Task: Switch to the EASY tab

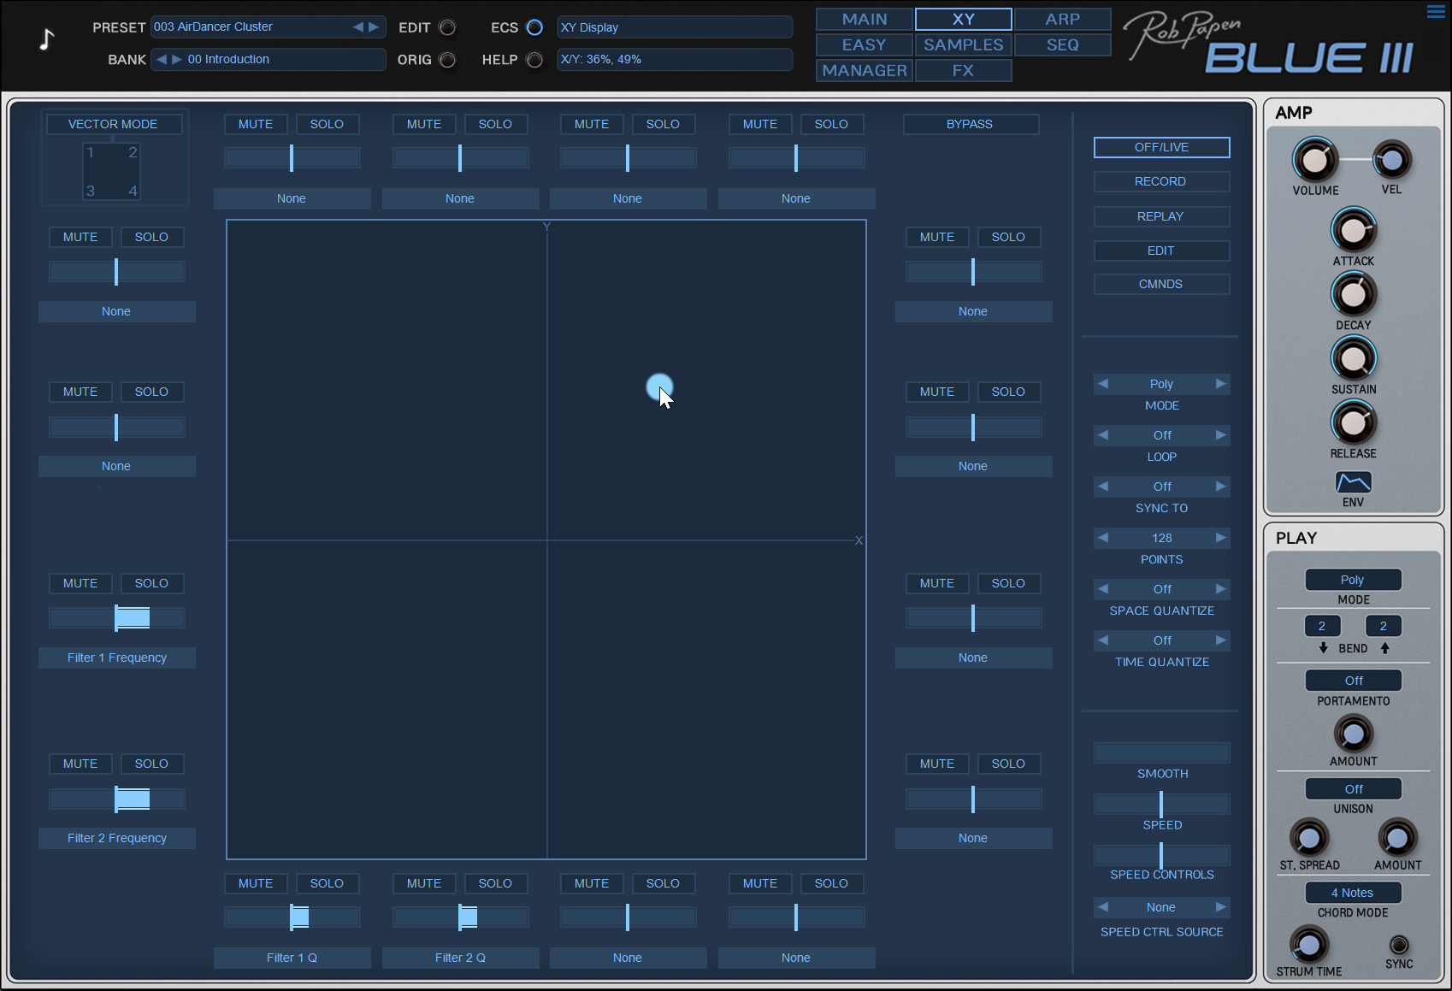Action: (x=865, y=44)
